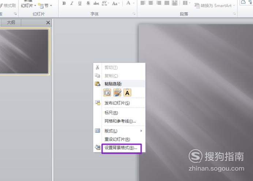Screen dimensions: 253x181
Task: Align text left
Action: pyautogui.click(x=143, y=3)
